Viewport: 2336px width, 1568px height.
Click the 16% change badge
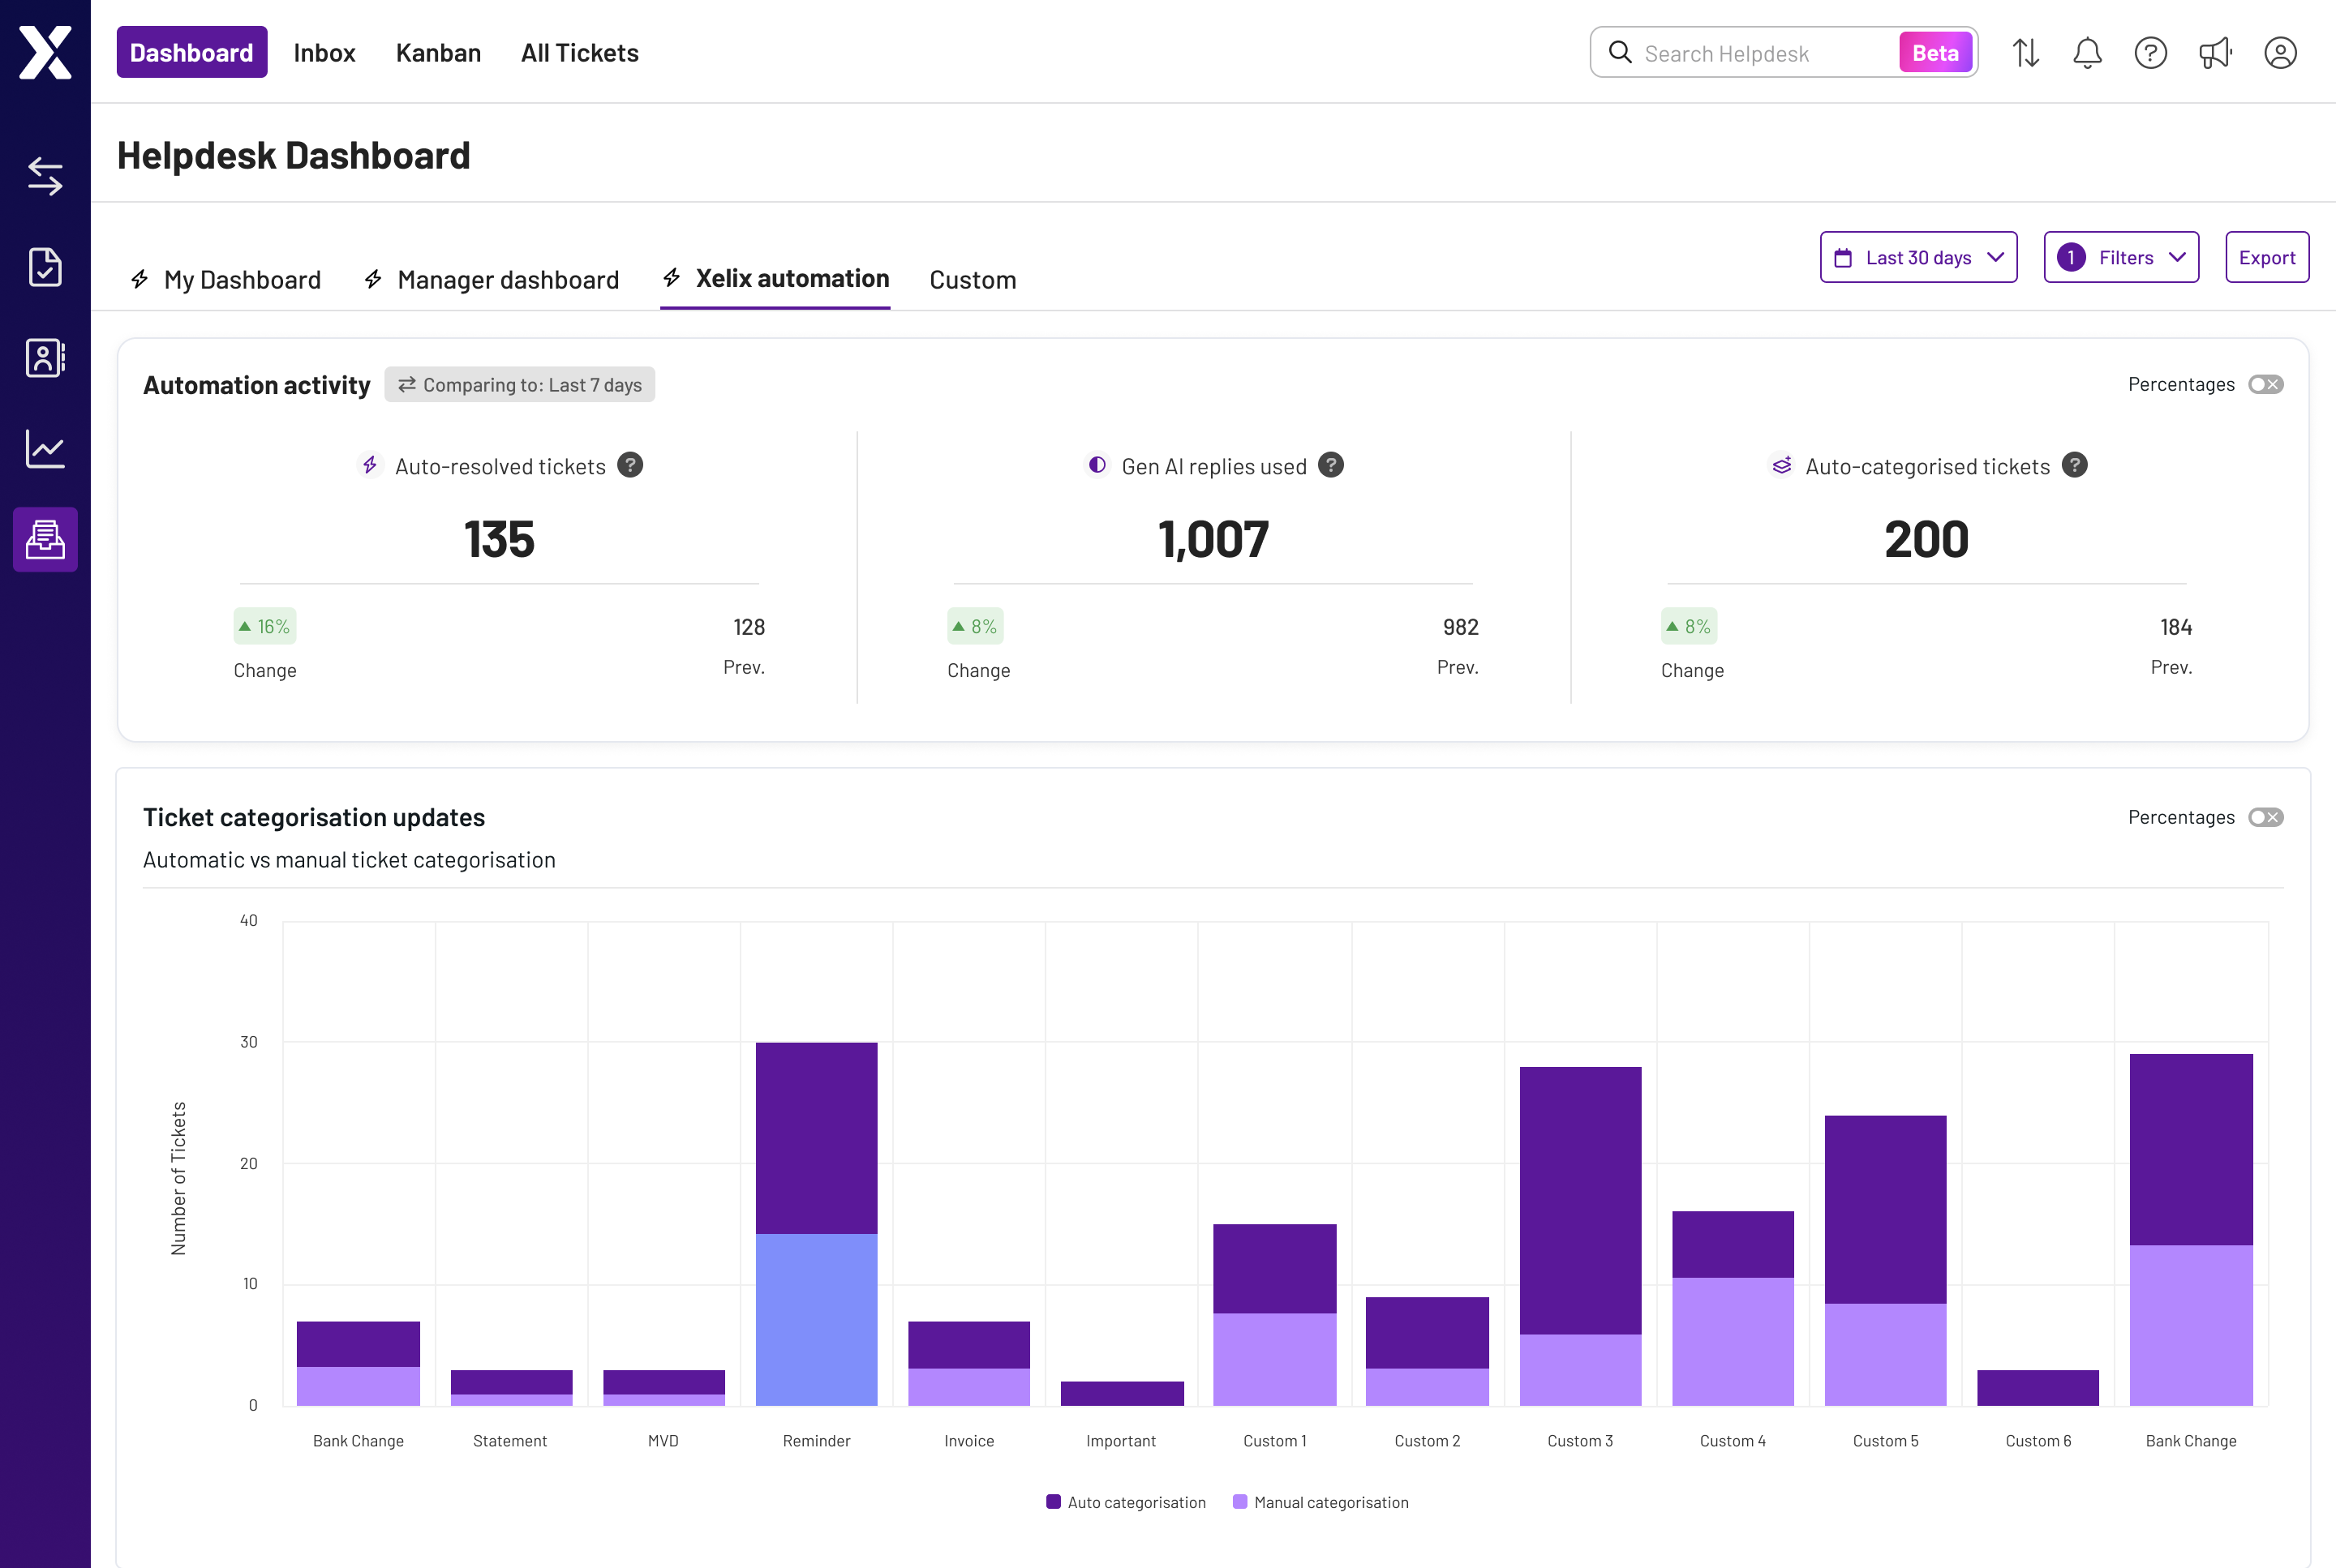coord(265,626)
